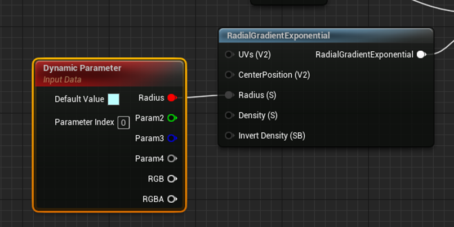This screenshot has width=454, height=227.
Task: Click the UVs (V2) input pin
Action: coord(229,55)
